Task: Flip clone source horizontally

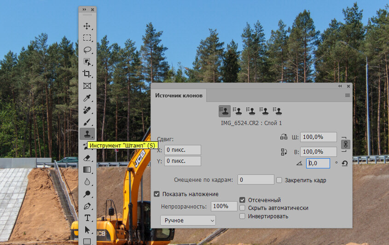Action: 284,137
